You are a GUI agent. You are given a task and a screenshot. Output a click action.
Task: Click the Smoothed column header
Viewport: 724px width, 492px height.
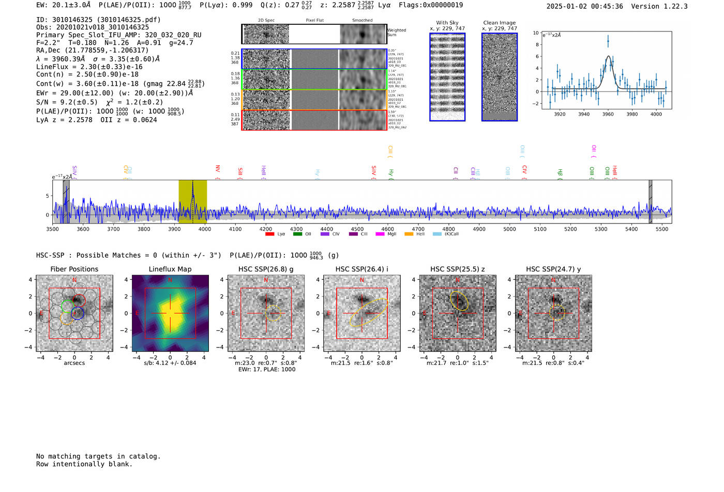pyautogui.click(x=363, y=21)
